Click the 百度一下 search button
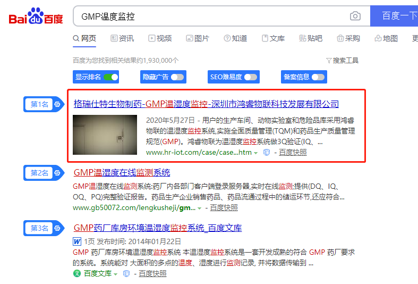This screenshot has height=284, width=418. coord(394,16)
